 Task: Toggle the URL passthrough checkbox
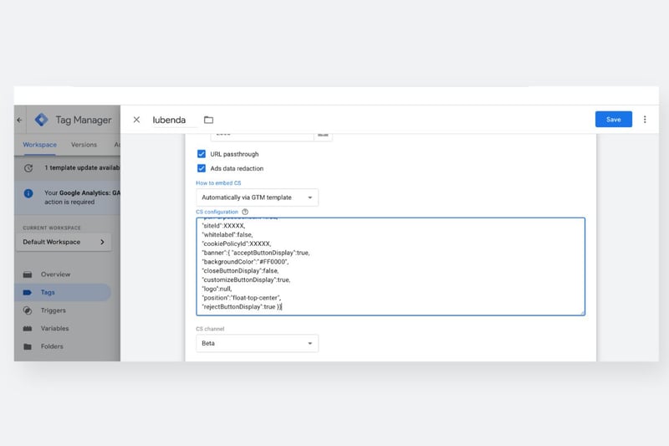202,154
